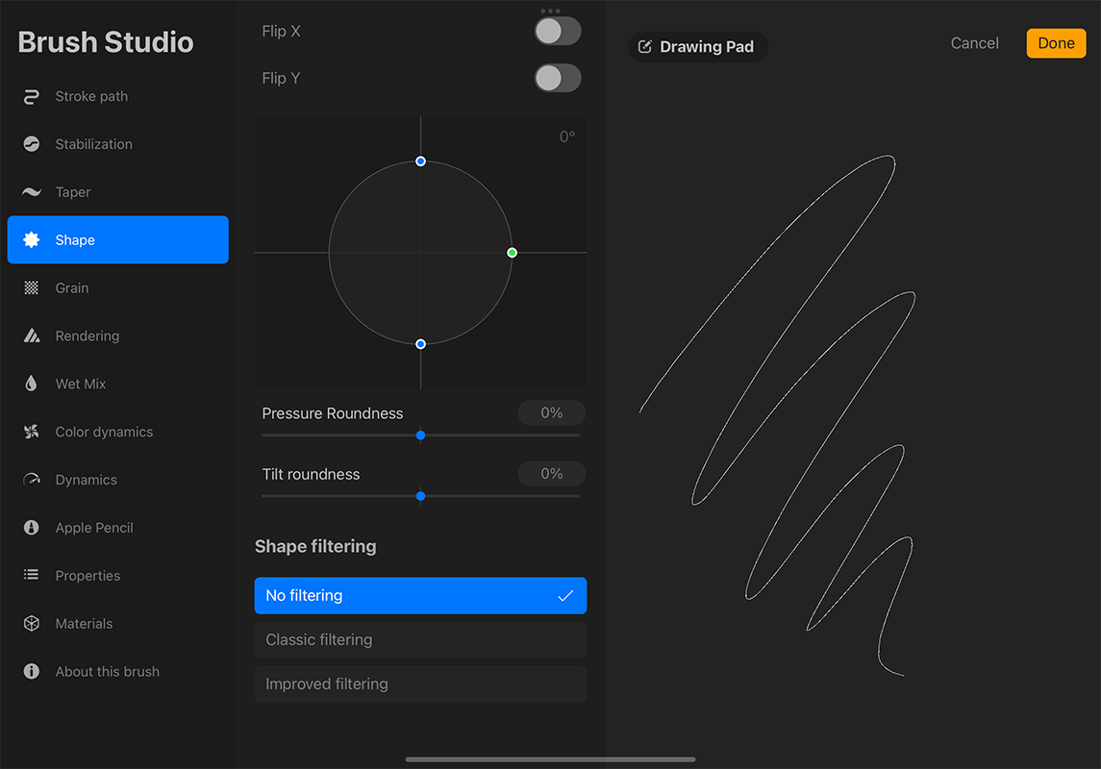
Task: View About this brush information
Action: tap(107, 671)
